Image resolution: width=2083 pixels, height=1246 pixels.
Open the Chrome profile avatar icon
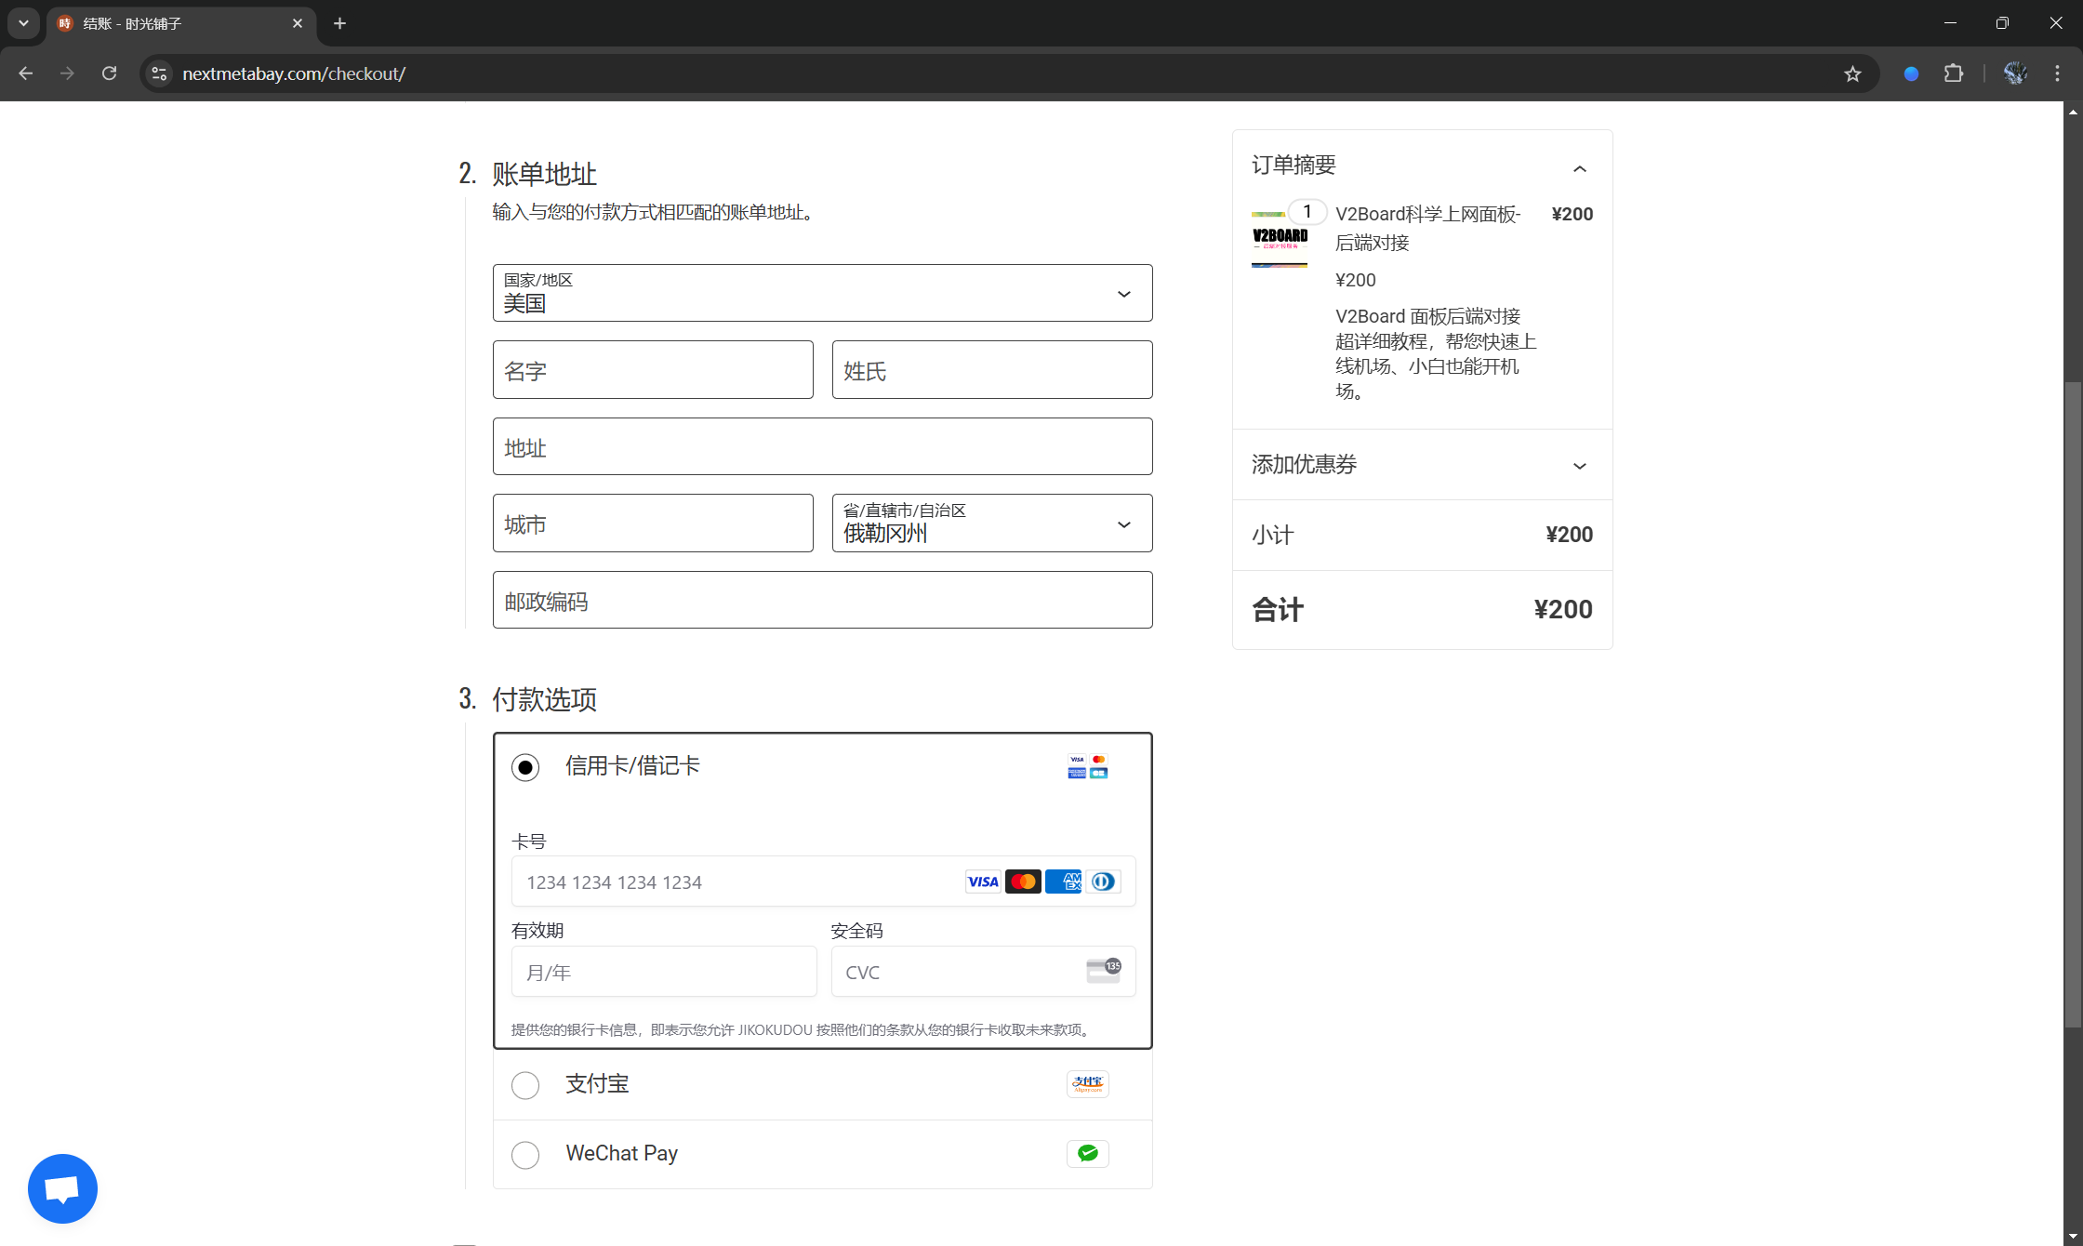[2015, 73]
